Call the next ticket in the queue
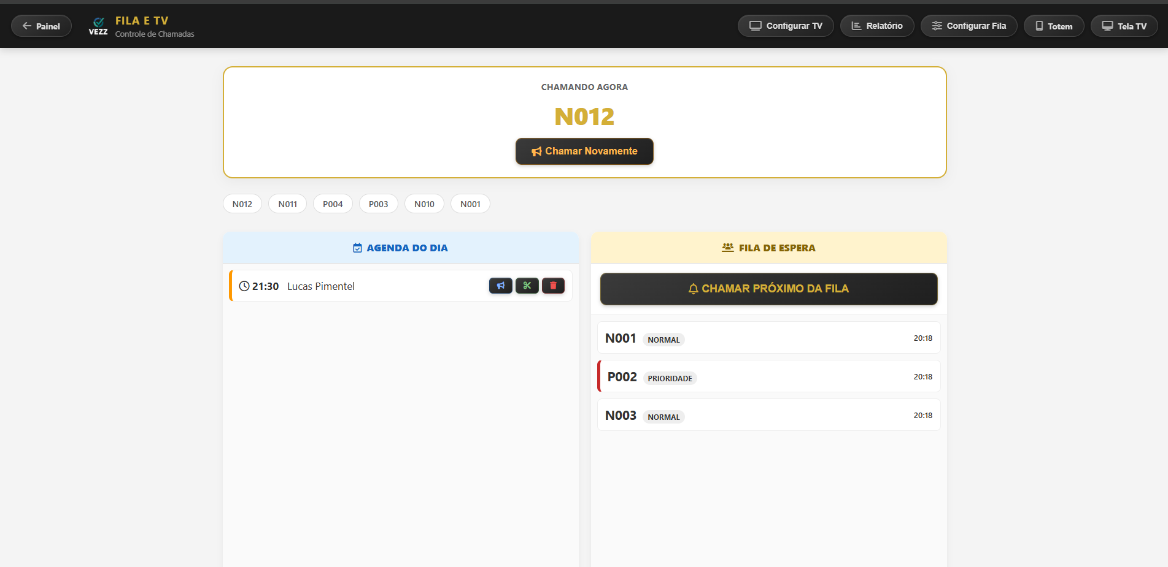1168x567 pixels. pyautogui.click(x=768, y=289)
